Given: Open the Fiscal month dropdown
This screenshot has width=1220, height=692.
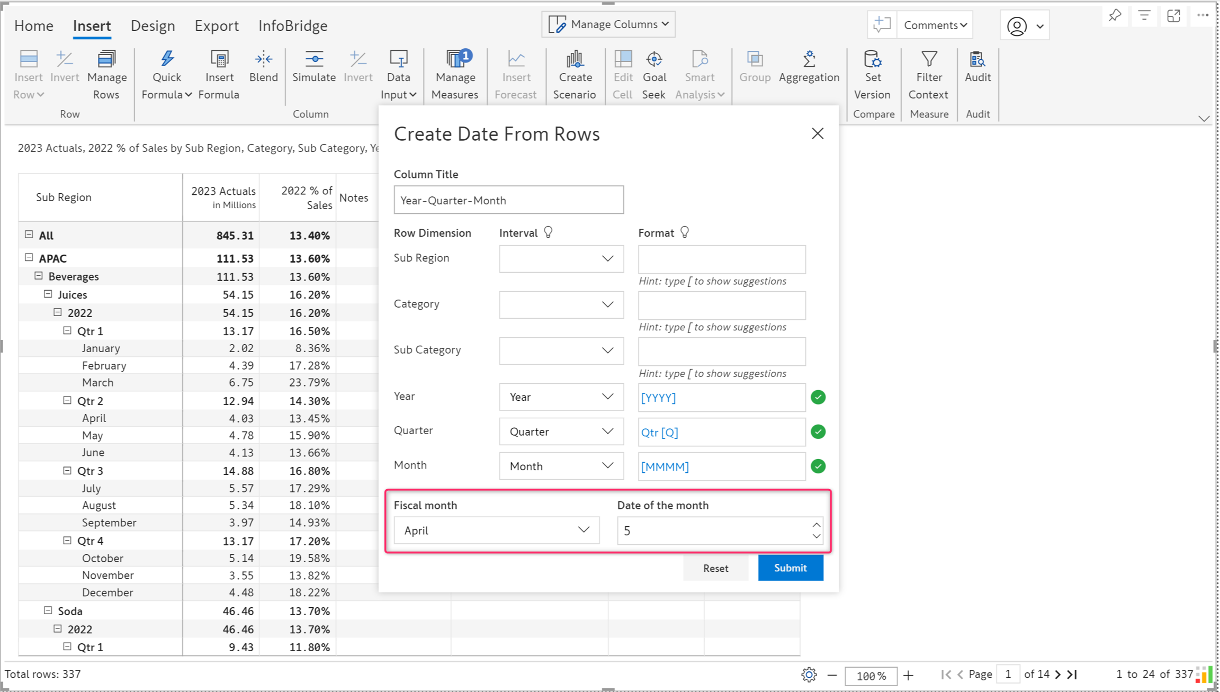Looking at the screenshot, I should click(x=496, y=530).
